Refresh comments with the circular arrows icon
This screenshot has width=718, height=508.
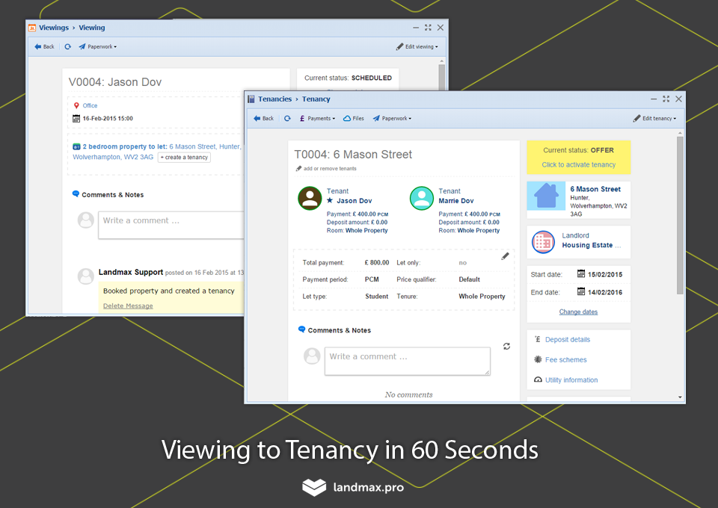(x=506, y=346)
